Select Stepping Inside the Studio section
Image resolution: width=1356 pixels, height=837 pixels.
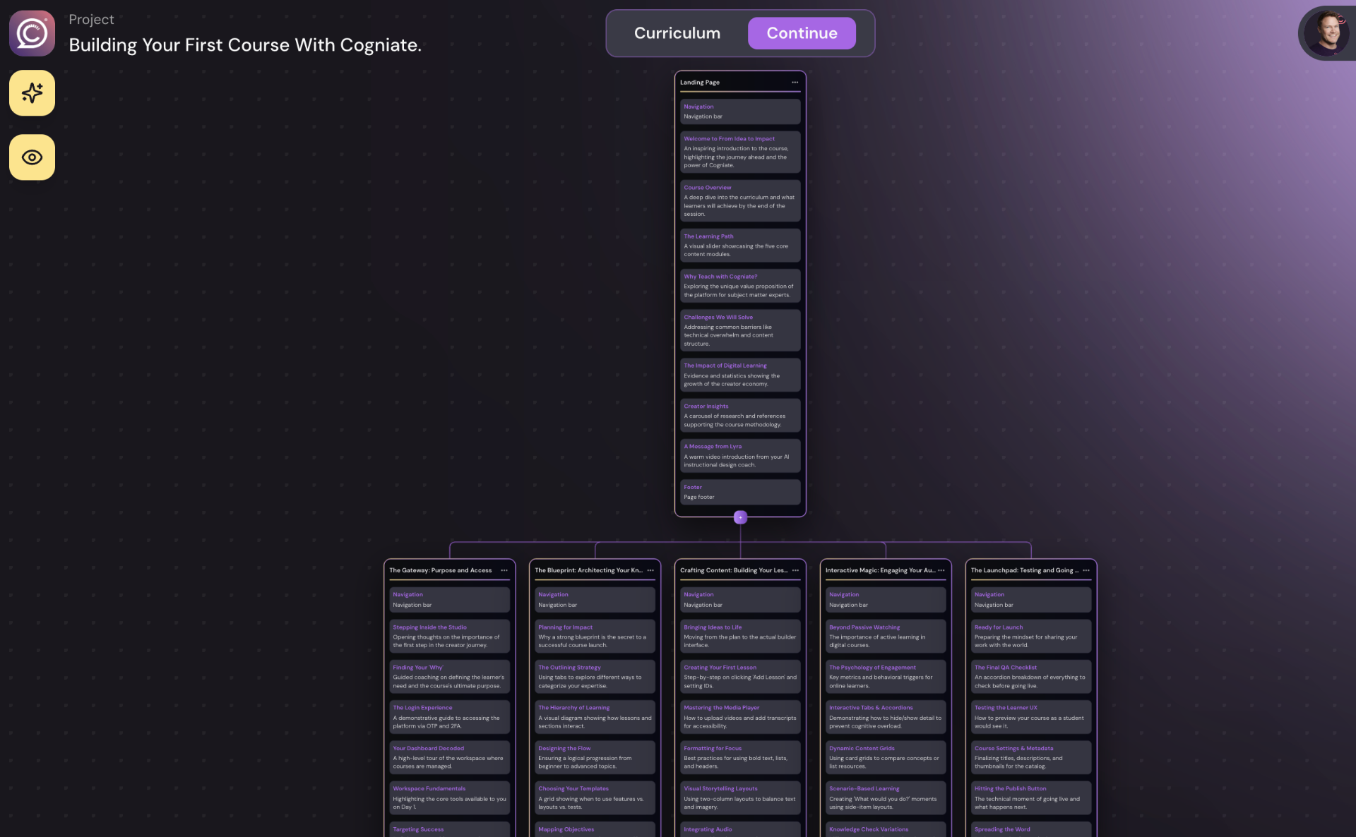pyautogui.click(x=449, y=636)
